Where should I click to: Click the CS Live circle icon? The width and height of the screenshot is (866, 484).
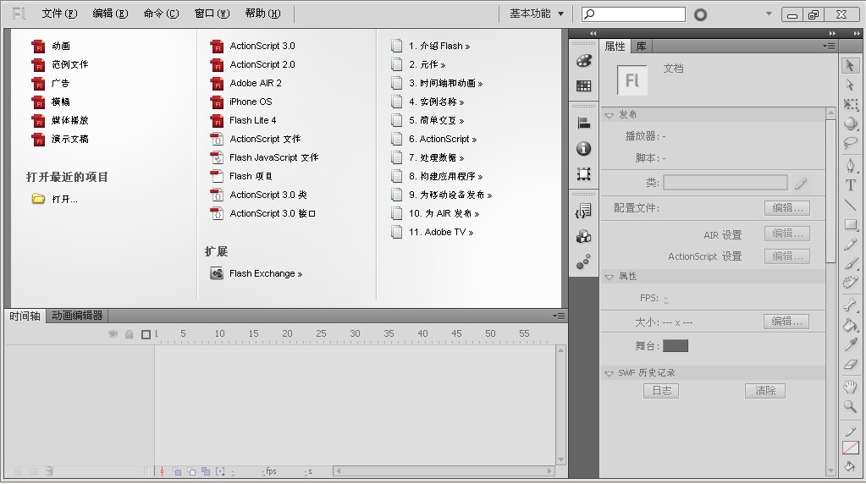700,15
